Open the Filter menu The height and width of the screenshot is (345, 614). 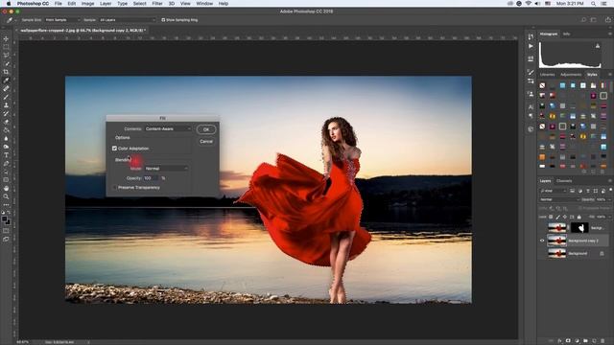coord(157,4)
